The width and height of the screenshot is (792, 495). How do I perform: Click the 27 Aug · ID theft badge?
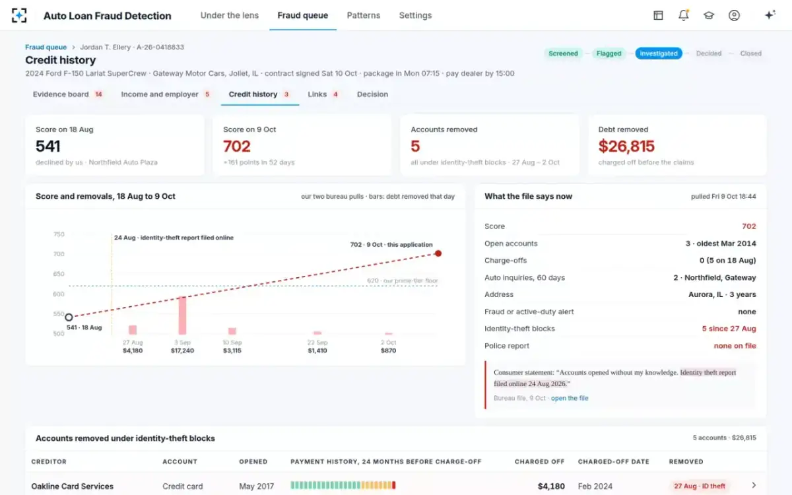click(x=700, y=486)
